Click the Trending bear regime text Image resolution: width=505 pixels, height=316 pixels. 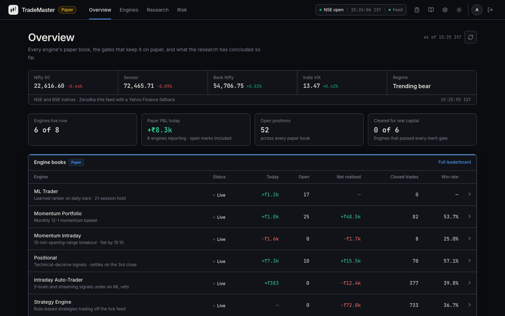tap(412, 86)
